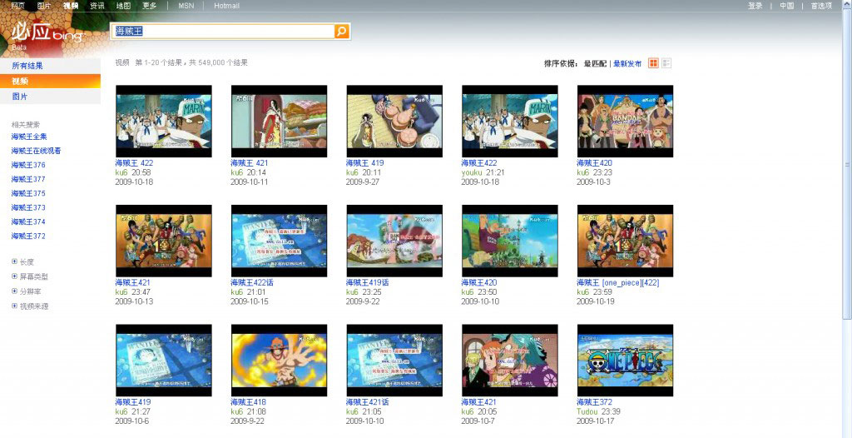The image size is (852, 438).
Task: Open related search 海贼王372 in the sidebar
Action: pos(28,236)
